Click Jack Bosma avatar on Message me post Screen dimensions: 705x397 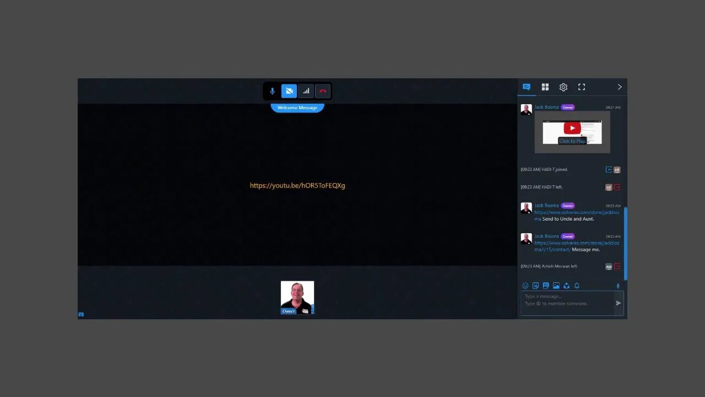pyautogui.click(x=526, y=239)
